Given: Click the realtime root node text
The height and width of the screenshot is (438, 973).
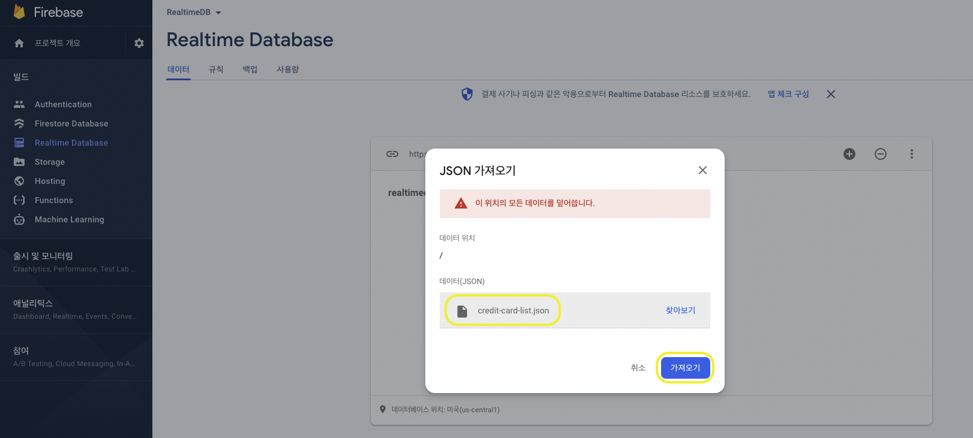Looking at the screenshot, I should 407,193.
